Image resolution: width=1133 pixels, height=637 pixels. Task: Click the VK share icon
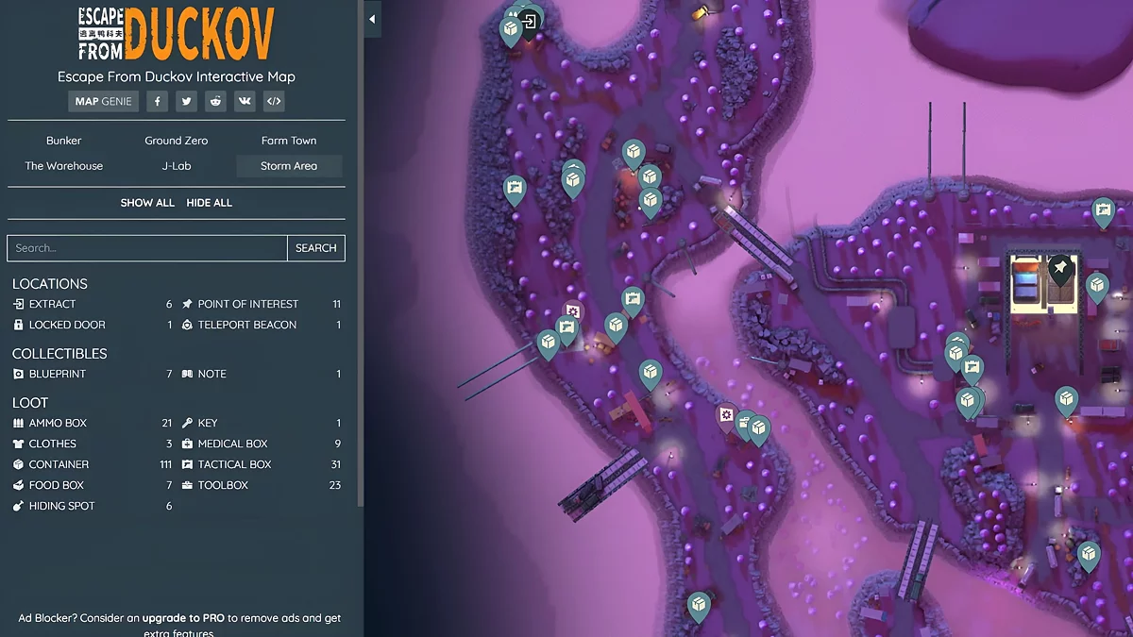[245, 102]
